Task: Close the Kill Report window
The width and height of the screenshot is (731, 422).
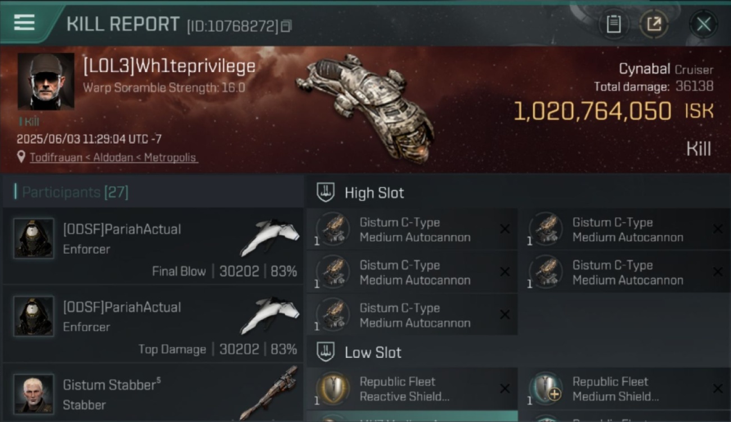Action: pyautogui.click(x=703, y=24)
